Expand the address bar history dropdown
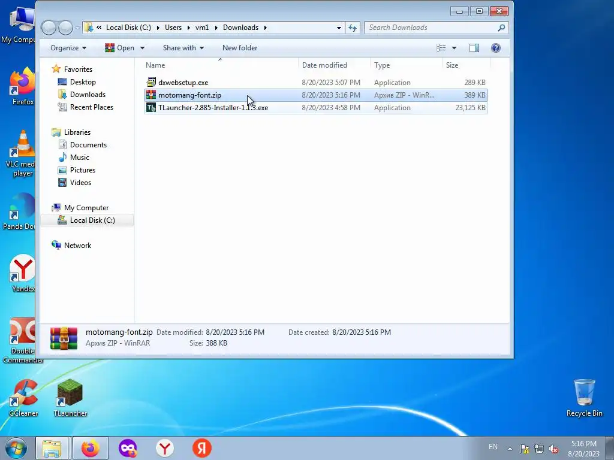The image size is (614, 460). pos(339,28)
